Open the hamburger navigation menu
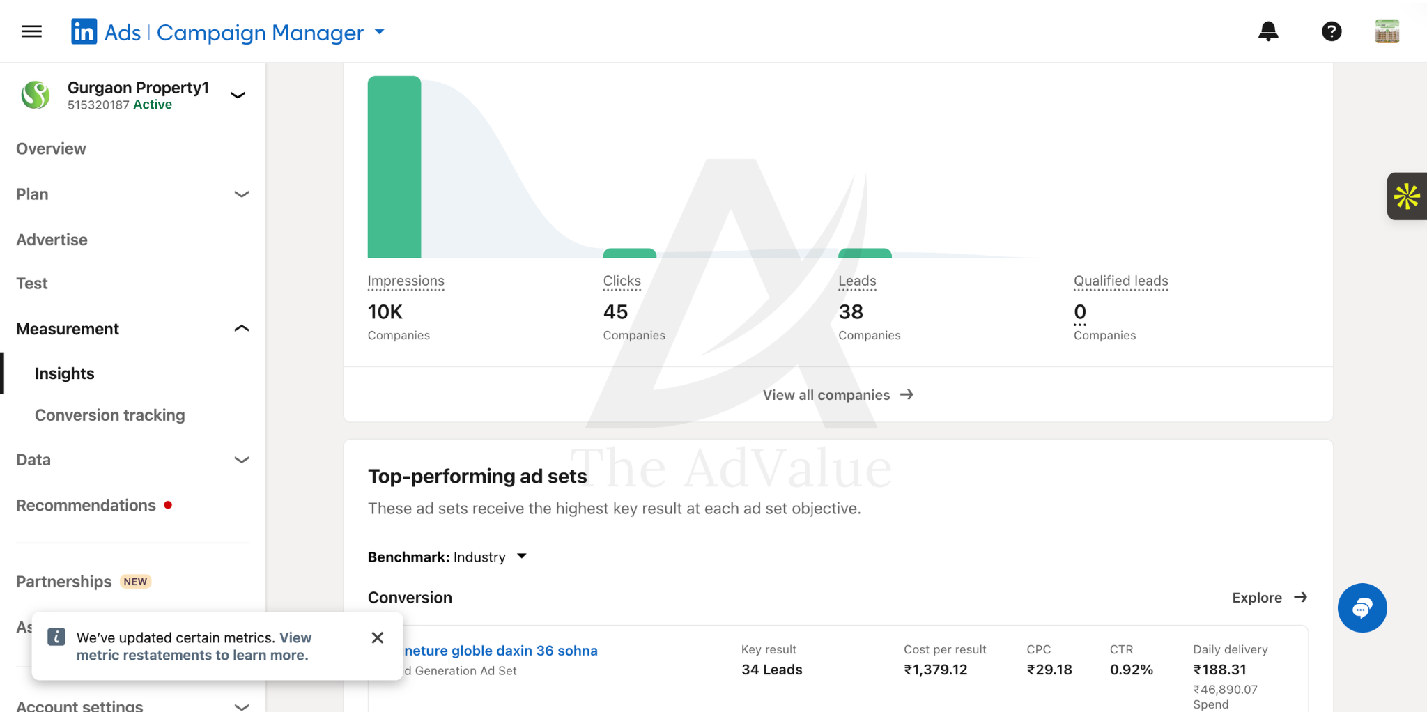 pos(31,31)
